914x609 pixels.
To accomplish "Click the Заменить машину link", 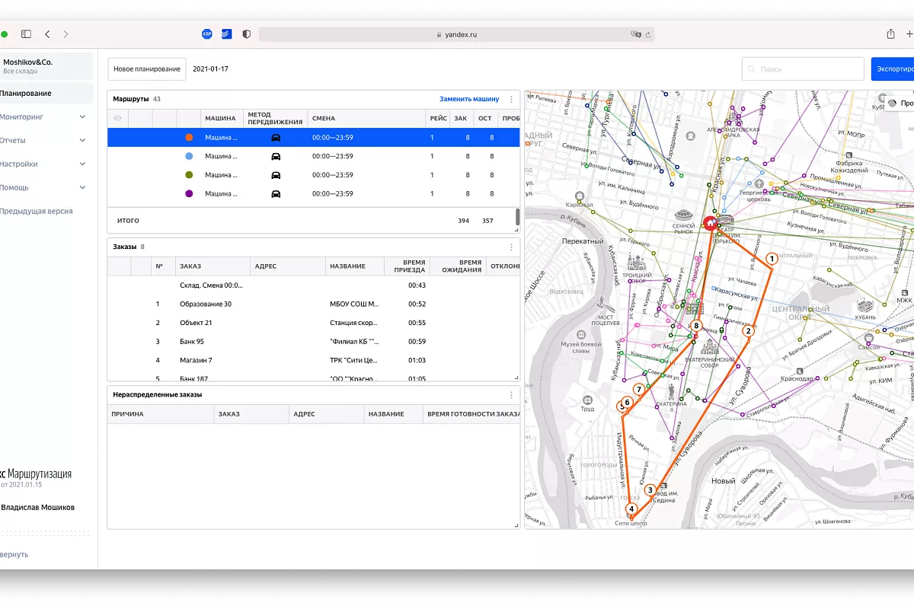I will click(469, 99).
